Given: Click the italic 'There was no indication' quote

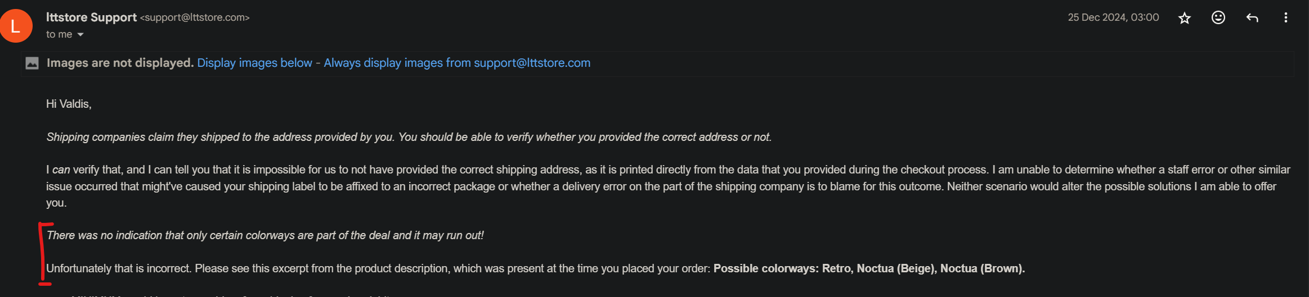Looking at the screenshot, I should coord(265,235).
